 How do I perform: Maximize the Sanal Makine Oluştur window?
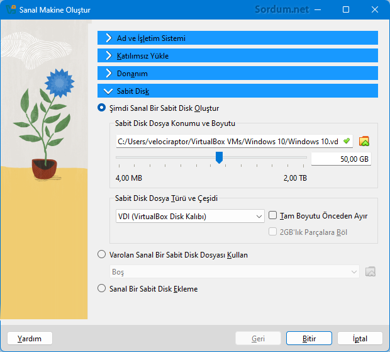click(x=346, y=9)
